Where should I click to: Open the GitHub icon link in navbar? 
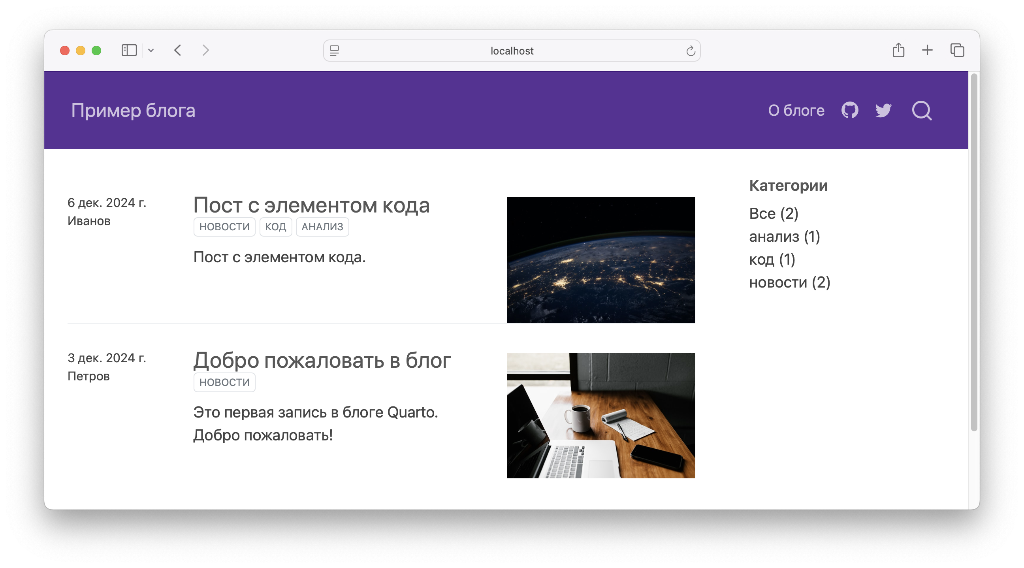point(849,110)
